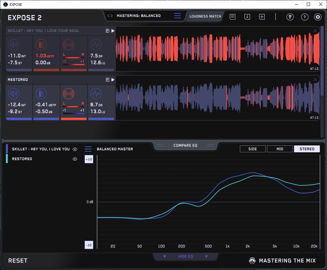327x270 pixels.
Task: Click the stereo phase icon for Skillet
Action: [68, 44]
